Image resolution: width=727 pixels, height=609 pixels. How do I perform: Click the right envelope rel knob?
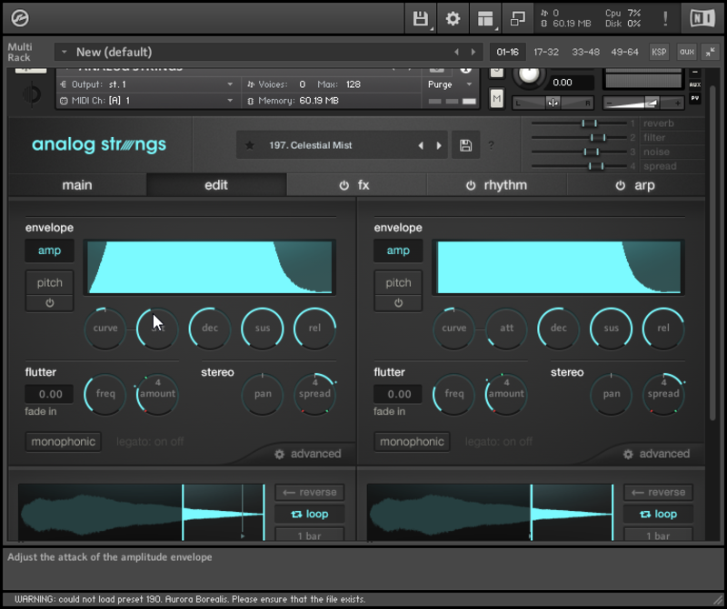(663, 328)
